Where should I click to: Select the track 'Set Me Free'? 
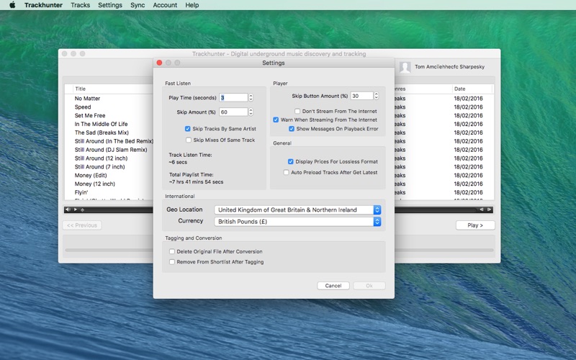click(90, 115)
